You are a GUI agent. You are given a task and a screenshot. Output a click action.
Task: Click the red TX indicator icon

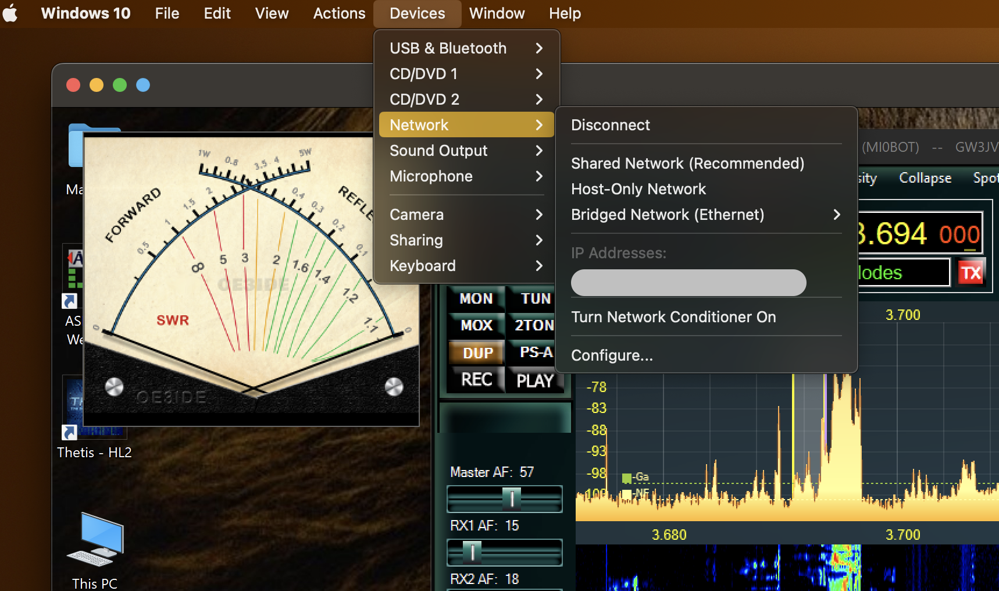971,272
